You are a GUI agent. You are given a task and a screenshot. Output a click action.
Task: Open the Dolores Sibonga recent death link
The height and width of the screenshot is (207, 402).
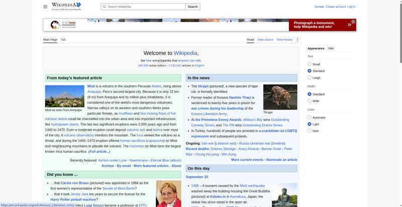(x=223, y=149)
